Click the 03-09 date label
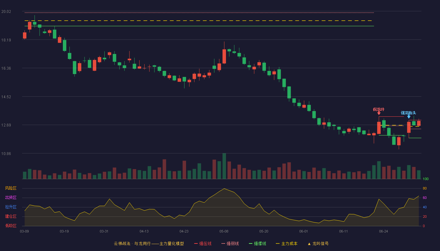The height and width of the screenshot is (251, 440). click(25, 231)
